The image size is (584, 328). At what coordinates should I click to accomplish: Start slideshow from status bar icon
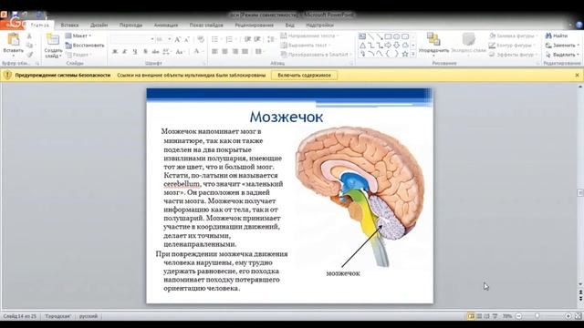[x=495, y=316]
